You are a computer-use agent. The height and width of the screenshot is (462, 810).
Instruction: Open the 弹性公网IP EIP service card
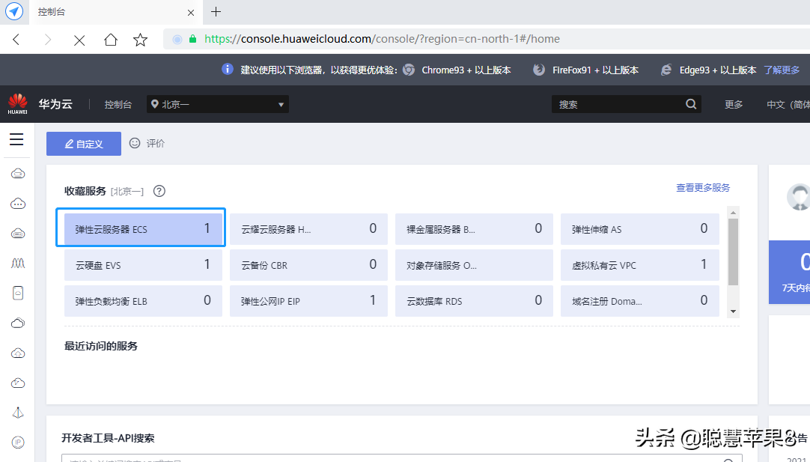click(308, 301)
